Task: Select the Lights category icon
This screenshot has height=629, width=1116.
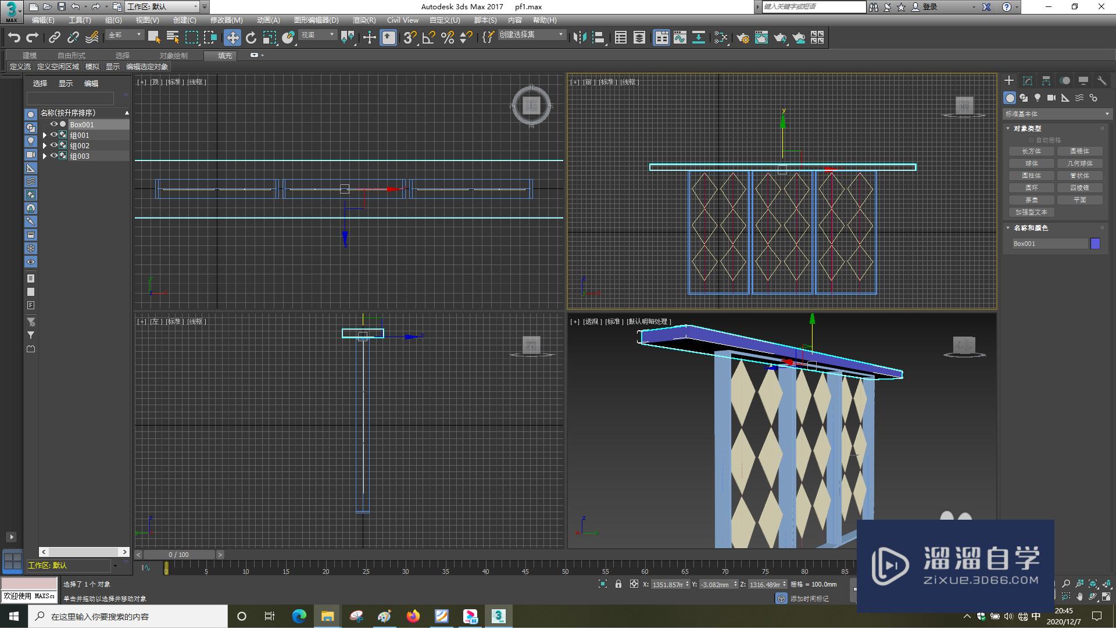Action: [1038, 98]
